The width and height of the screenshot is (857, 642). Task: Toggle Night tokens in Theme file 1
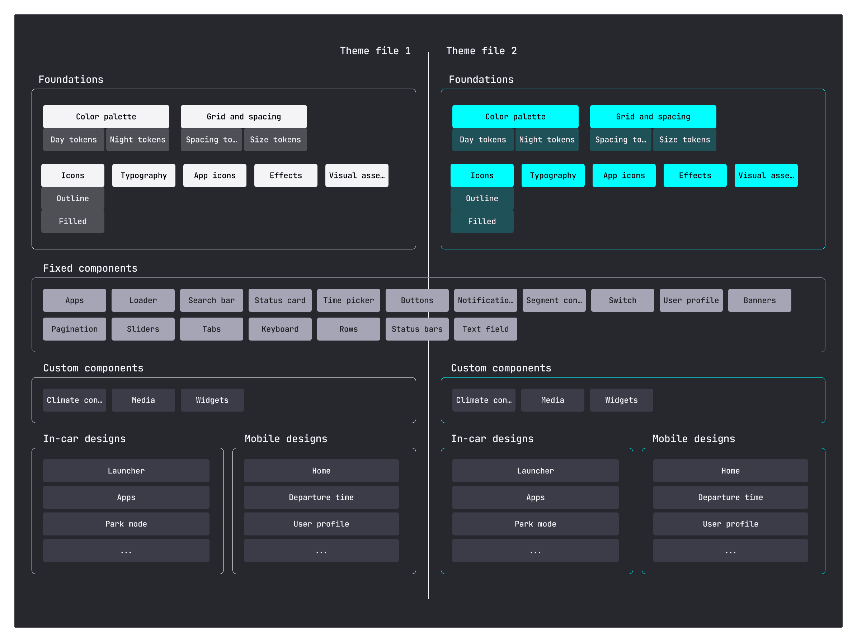coord(137,140)
